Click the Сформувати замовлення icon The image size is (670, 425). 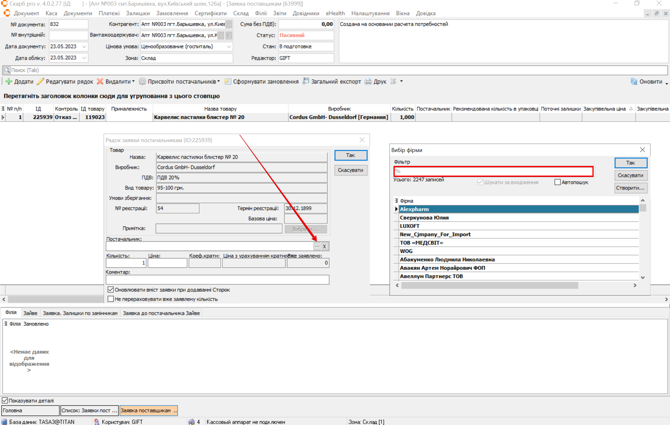point(228,82)
